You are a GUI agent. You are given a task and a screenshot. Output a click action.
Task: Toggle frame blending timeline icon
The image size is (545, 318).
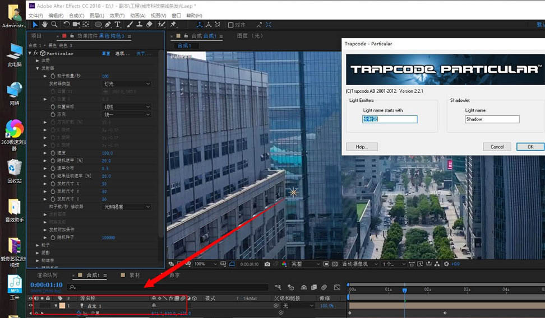(x=314, y=287)
